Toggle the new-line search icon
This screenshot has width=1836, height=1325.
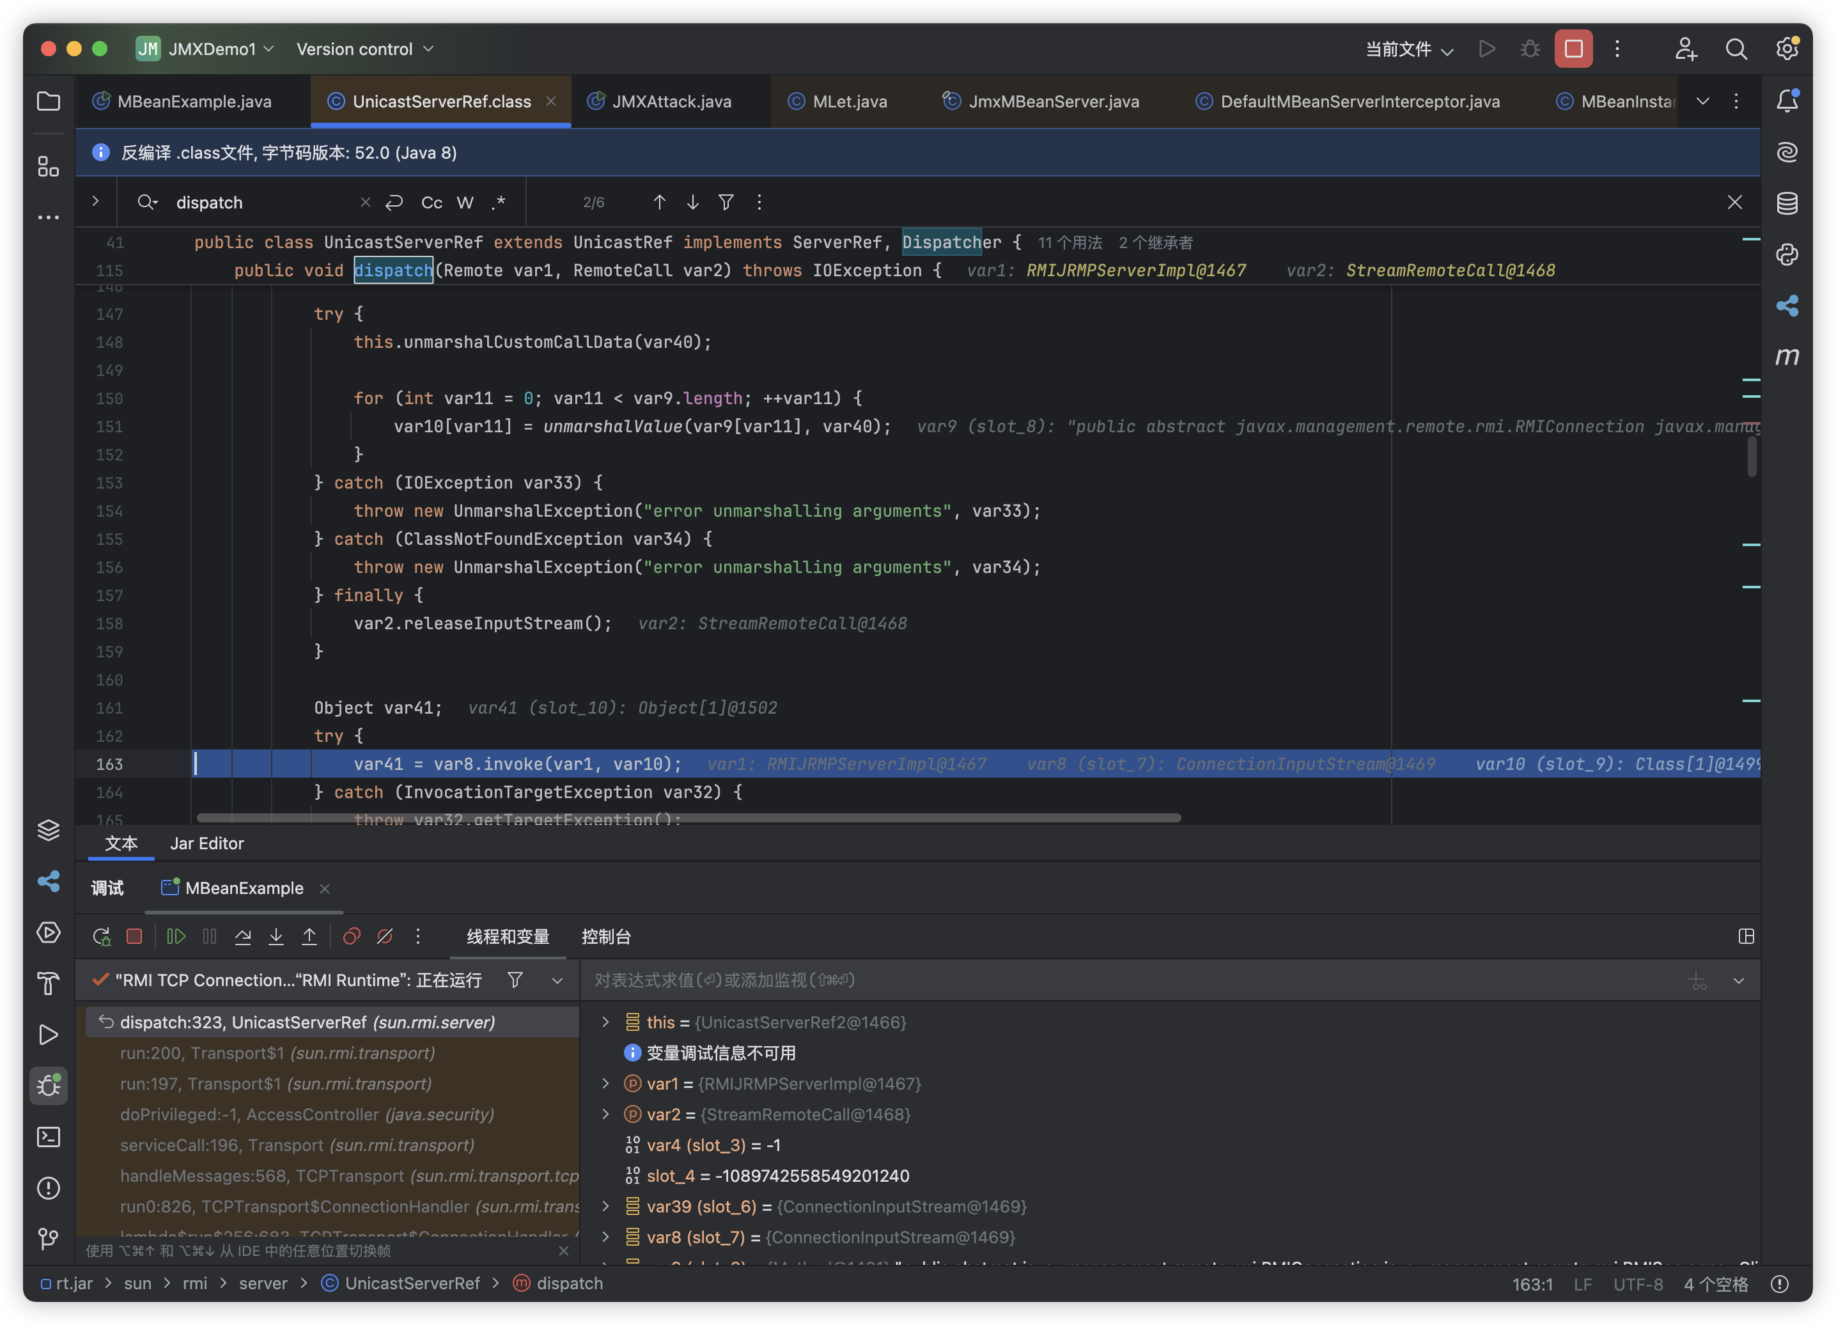(394, 203)
